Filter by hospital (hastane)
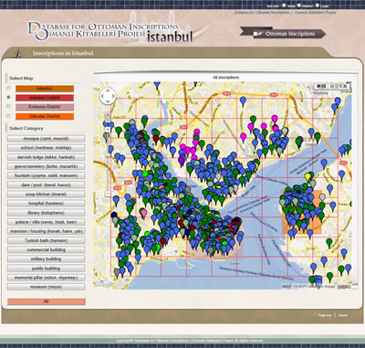This screenshot has height=348, width=365. (x=46, y=204)
